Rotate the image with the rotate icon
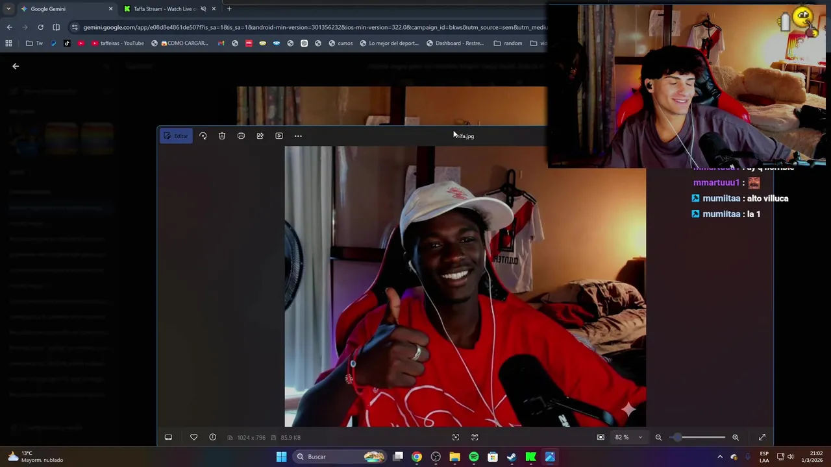The height and width of the screenshot is (467, 831). (x=203, y=136)
